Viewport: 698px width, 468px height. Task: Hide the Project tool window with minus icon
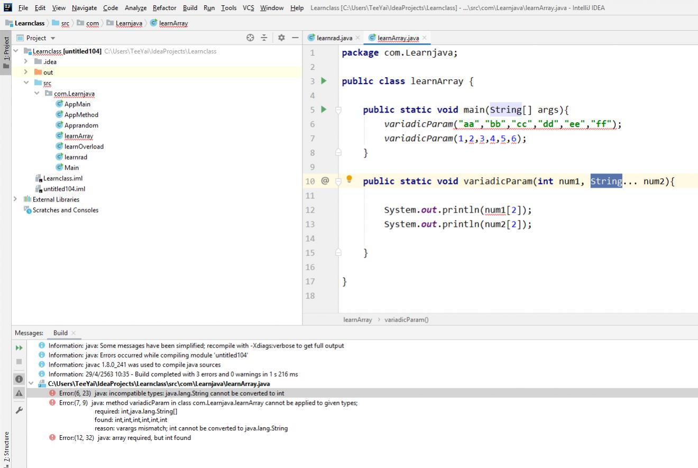click(x=295, y=38)
